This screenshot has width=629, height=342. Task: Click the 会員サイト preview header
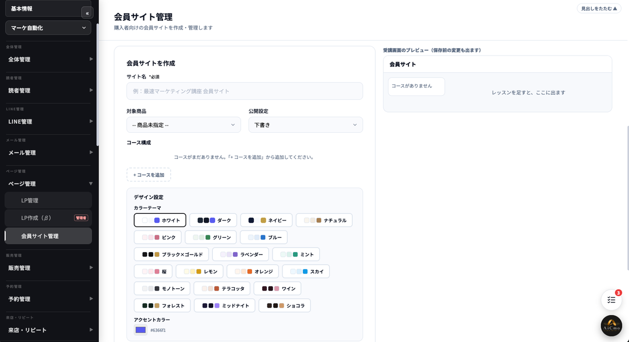pos(497,64)
